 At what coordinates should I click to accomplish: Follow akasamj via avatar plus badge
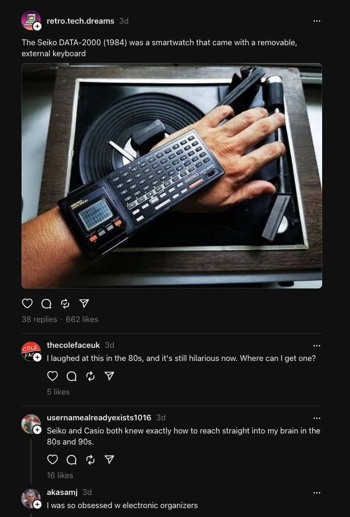click(x=38, y=504)
